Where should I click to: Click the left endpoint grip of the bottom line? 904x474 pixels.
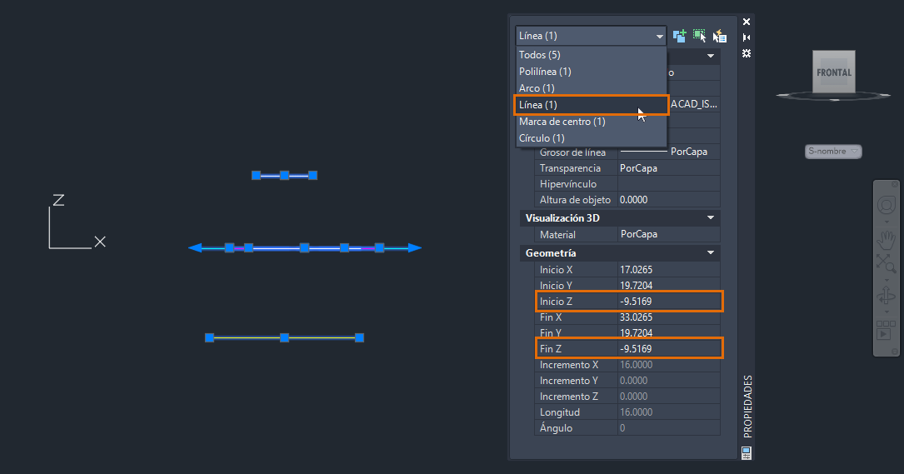(x=209, y=338)
